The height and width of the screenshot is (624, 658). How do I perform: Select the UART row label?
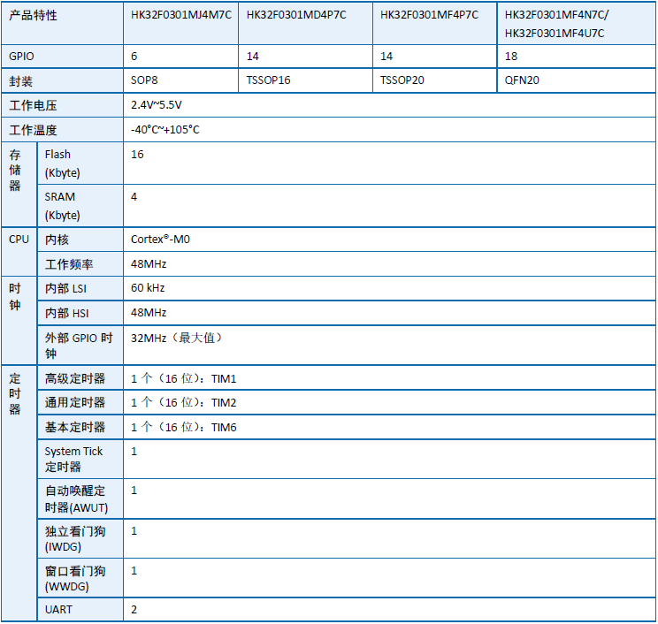tap(58, 610)
